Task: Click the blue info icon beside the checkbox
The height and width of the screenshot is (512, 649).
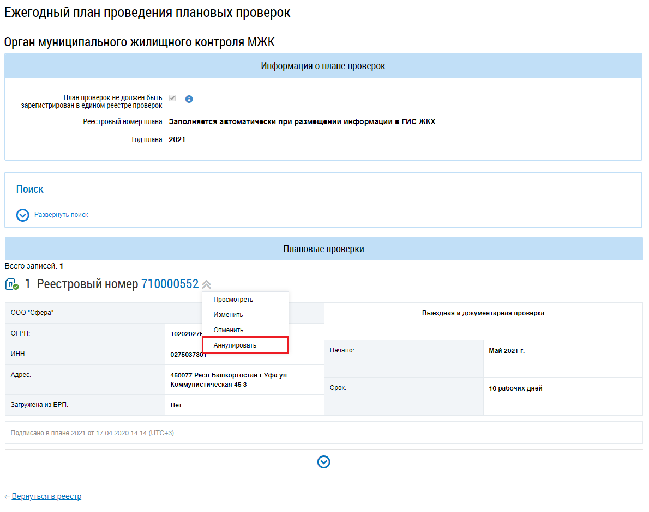Action: pyautogui.click(x=189, y=99)
